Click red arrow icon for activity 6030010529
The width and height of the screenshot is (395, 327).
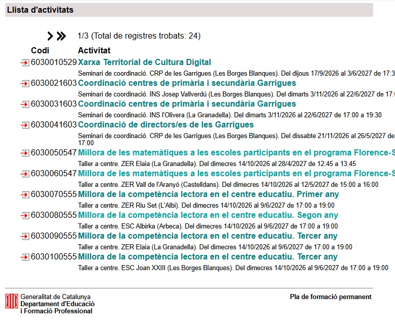(25, 62)
